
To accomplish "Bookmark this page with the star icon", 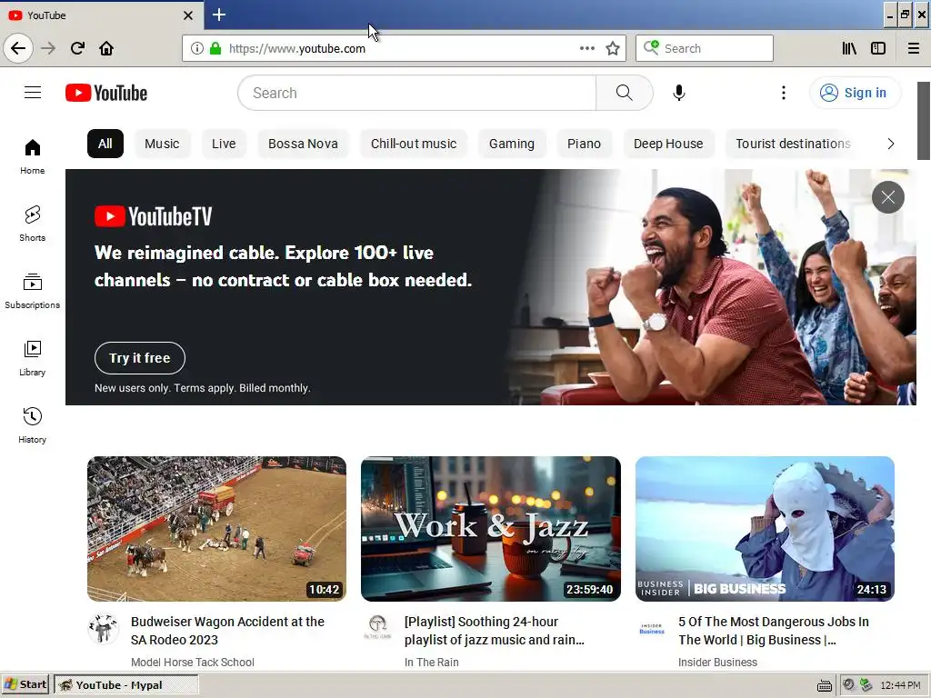I will tap(613, 48).
